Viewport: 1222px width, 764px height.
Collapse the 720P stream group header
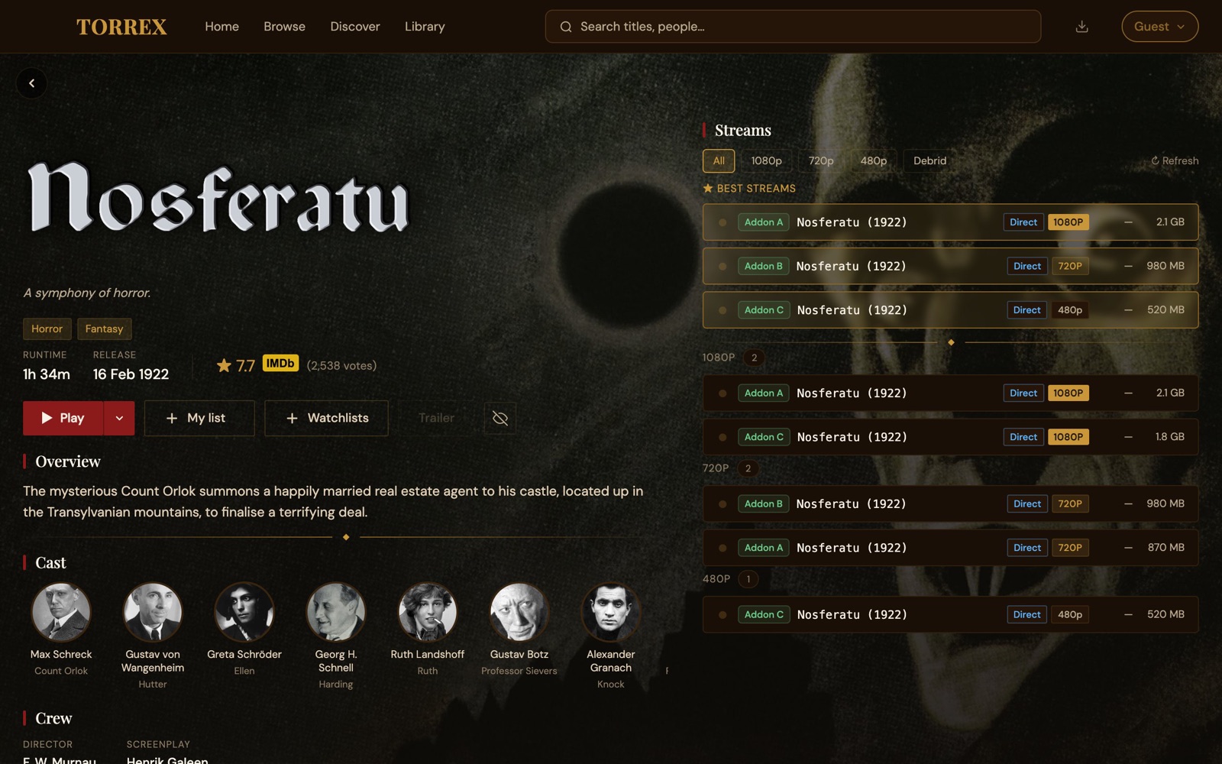click(x=730, y=468)
